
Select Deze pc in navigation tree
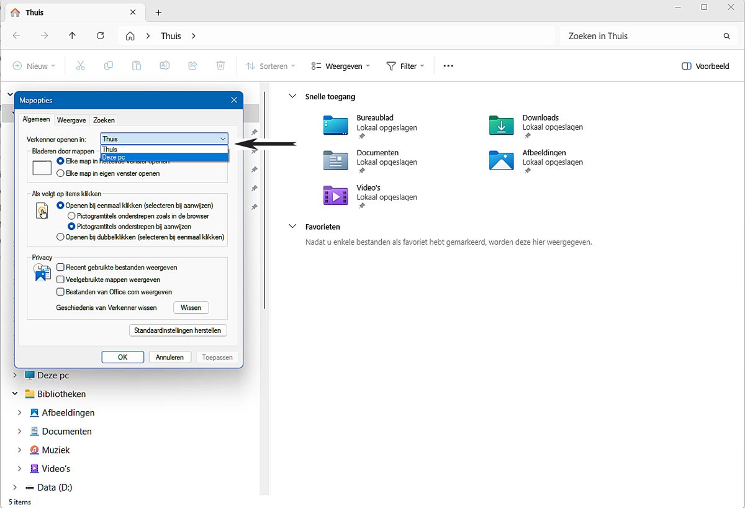53,375
